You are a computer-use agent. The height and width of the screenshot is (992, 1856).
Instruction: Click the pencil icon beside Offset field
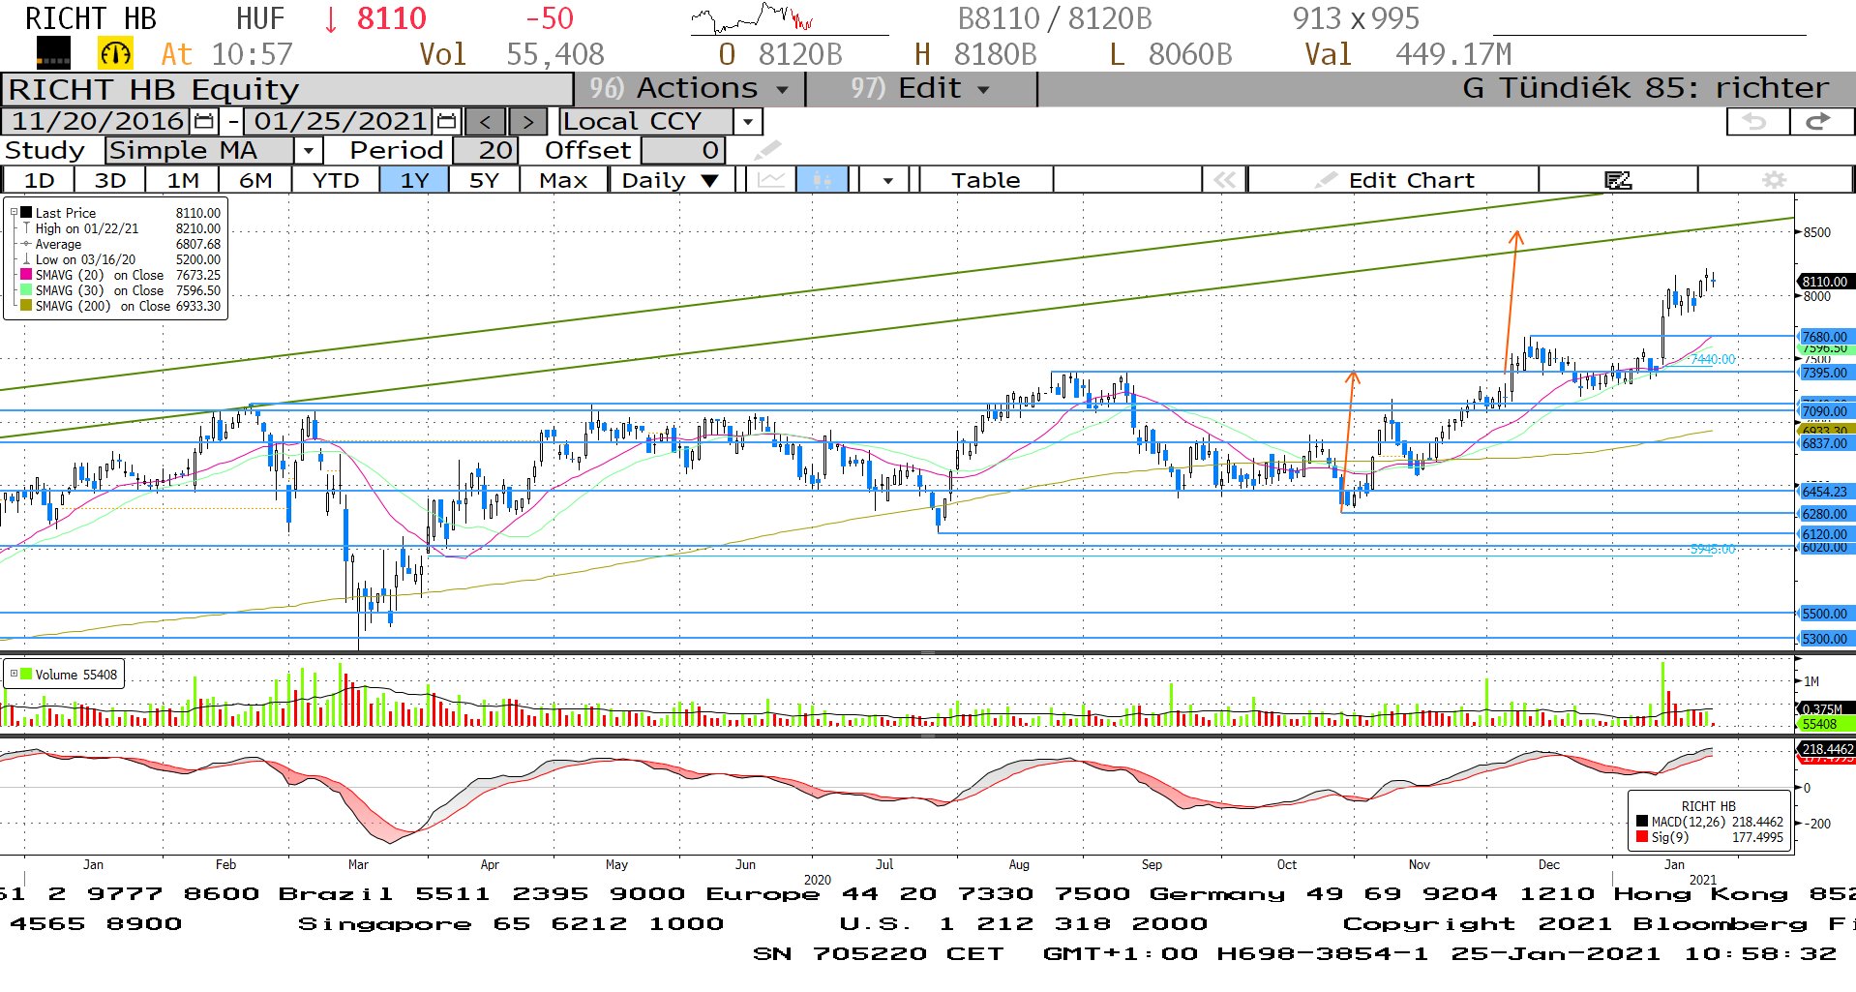(767, 150)
